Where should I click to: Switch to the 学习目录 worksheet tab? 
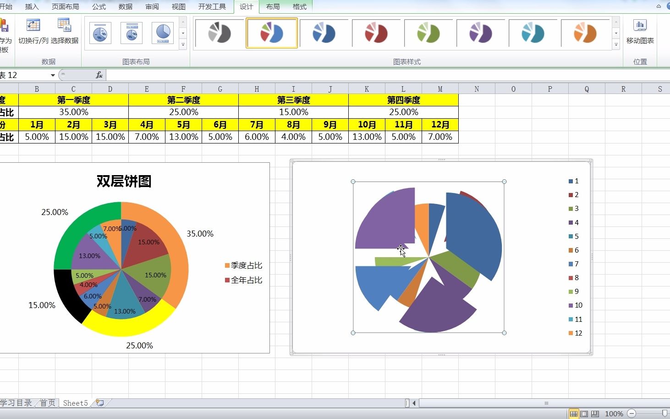16,403
